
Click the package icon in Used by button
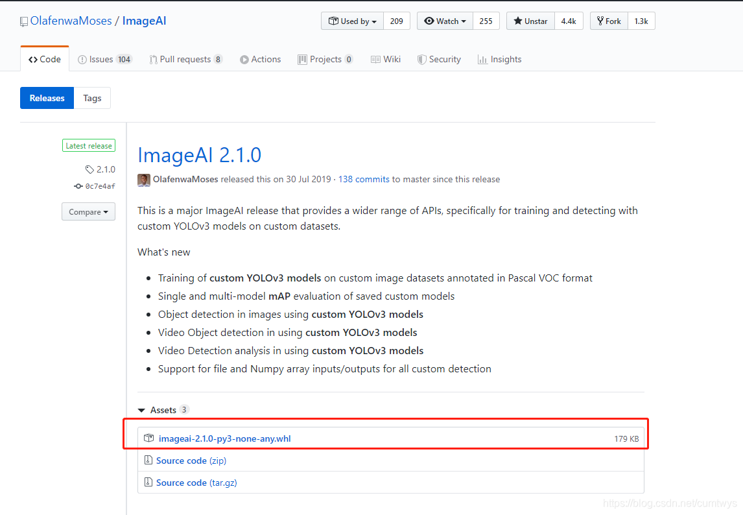point(333,21)
